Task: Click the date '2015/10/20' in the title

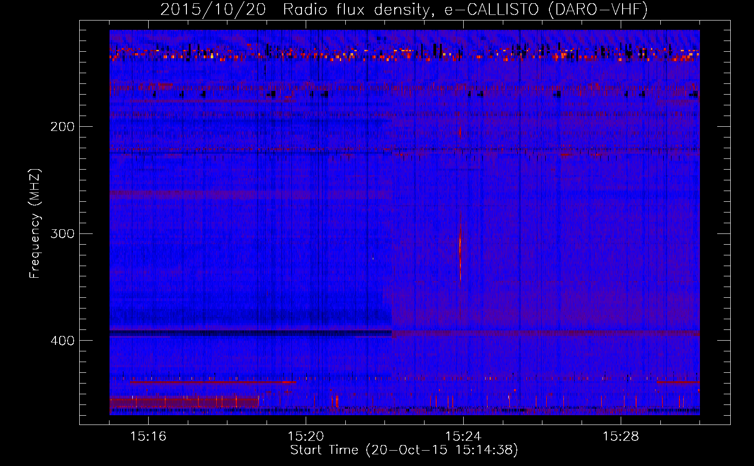Action: tap(212, 9)
